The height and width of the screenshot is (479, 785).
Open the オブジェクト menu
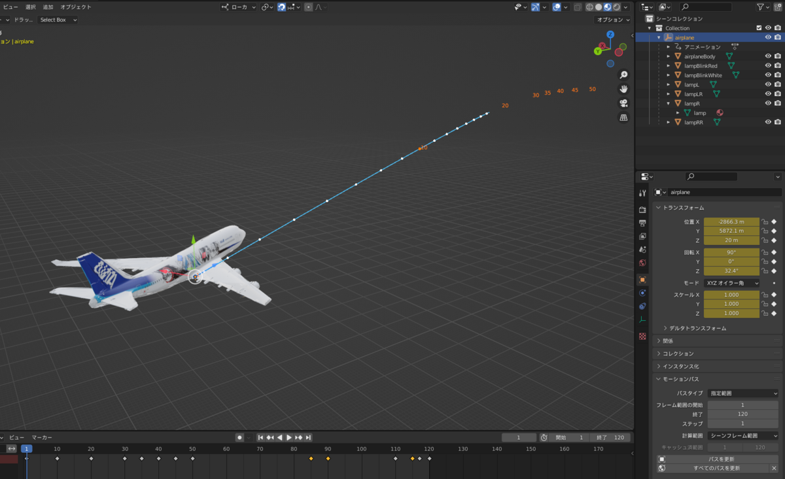(76, 7)
